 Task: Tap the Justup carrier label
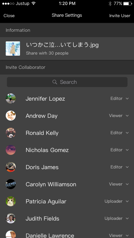coord(23,4)
